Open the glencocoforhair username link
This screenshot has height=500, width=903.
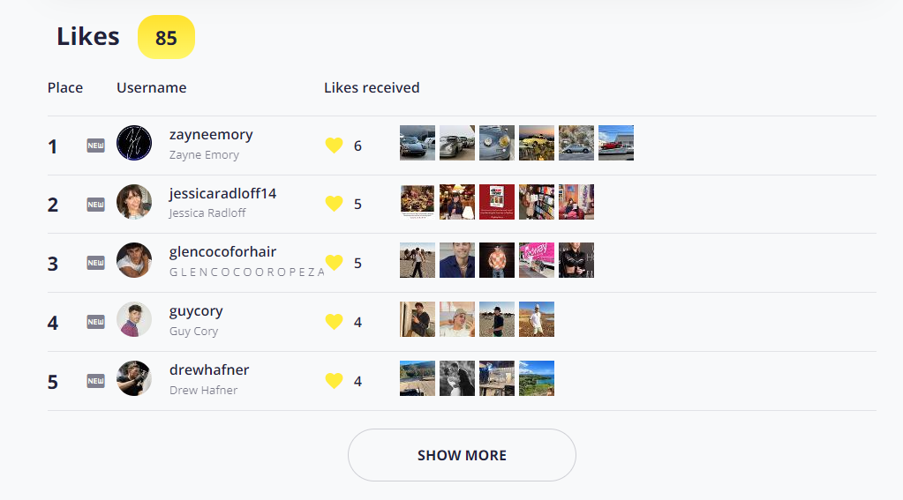point(222,252)
